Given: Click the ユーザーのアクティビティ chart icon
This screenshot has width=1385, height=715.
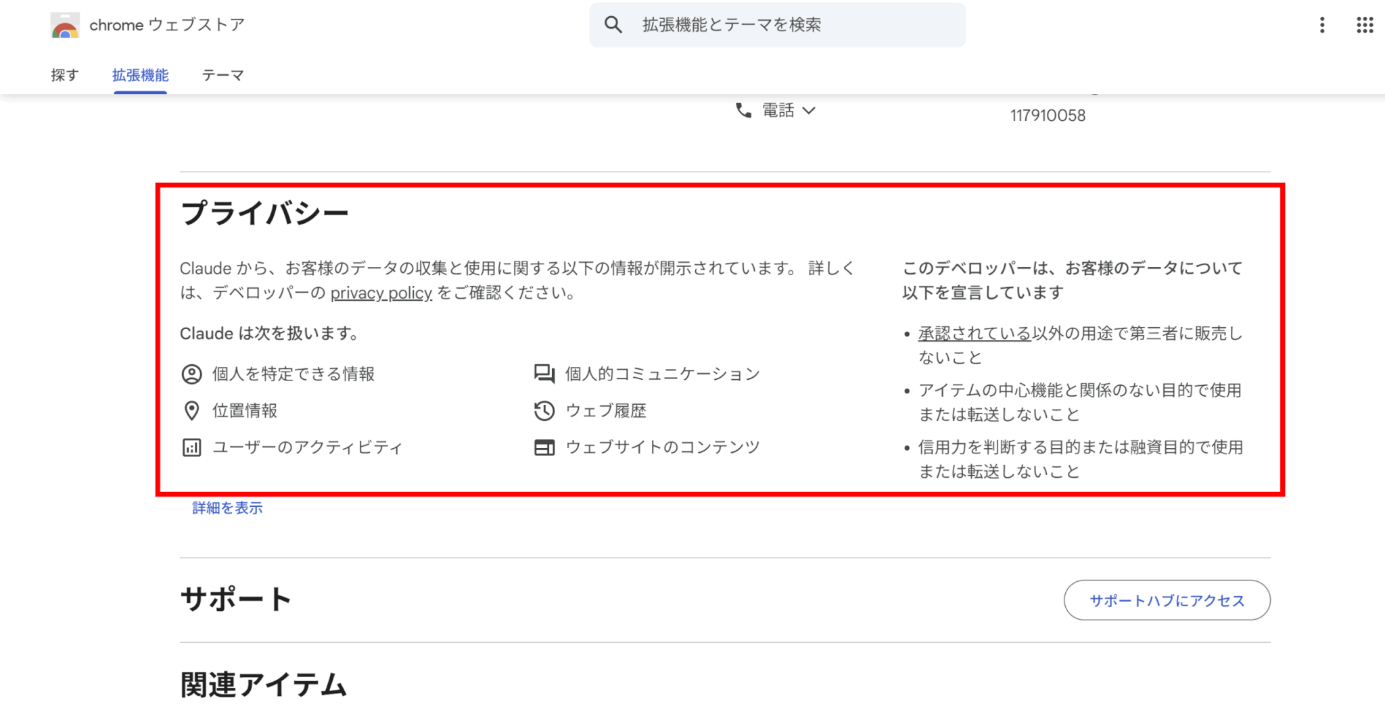Looking at the screenshot, I should pos(191,447).
